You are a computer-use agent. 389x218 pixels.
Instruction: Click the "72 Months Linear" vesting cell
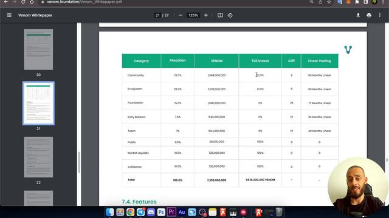319,103
